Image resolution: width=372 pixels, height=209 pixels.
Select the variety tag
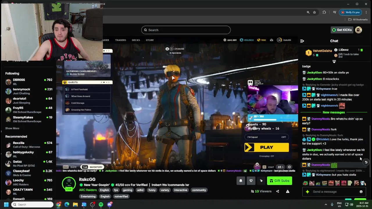point(165,190)
